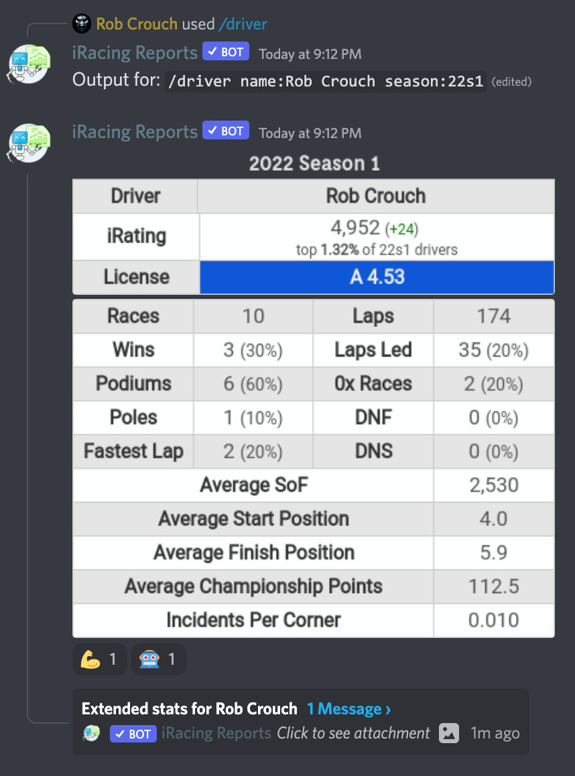The width and height of the screenshot is (575, 776).
Task: Click the BOT verified badge on first message
Action: tap(226, 52)
